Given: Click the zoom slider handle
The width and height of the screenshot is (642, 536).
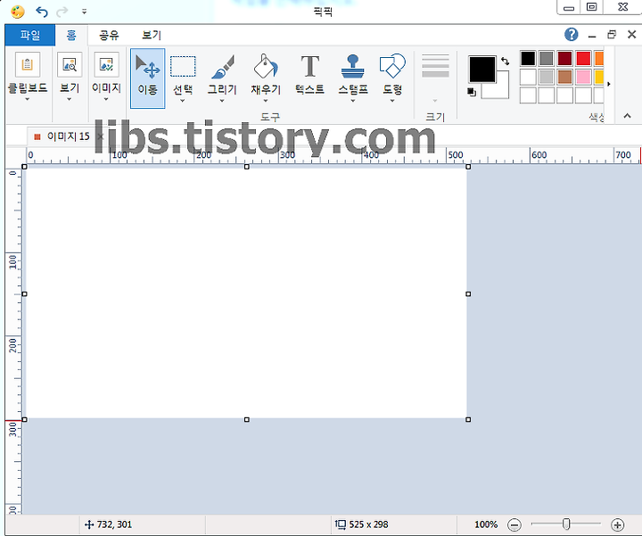Looking at the screenshot, I should (566, 524).
